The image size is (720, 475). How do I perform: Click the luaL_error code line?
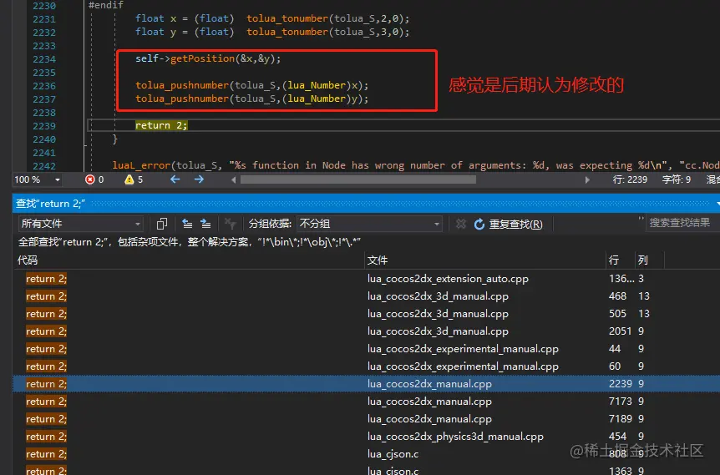[416, 165]
